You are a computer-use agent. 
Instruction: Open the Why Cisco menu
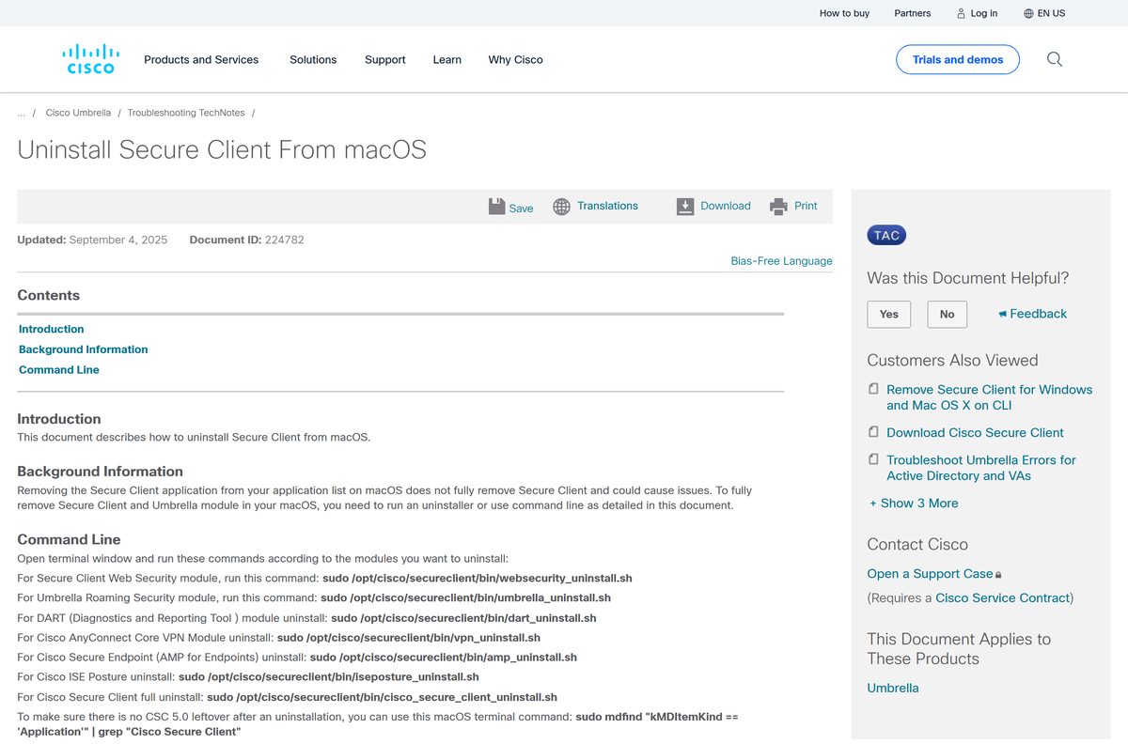(x=515, y=59)
